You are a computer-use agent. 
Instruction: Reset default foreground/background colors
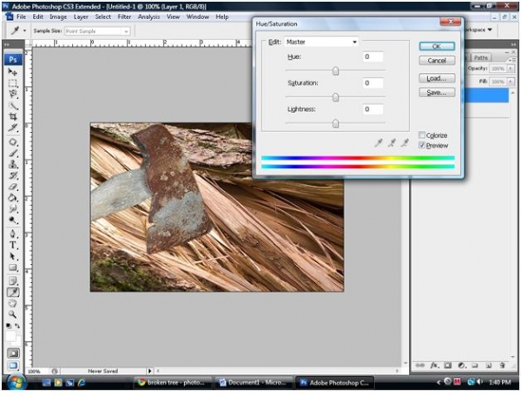9,326
